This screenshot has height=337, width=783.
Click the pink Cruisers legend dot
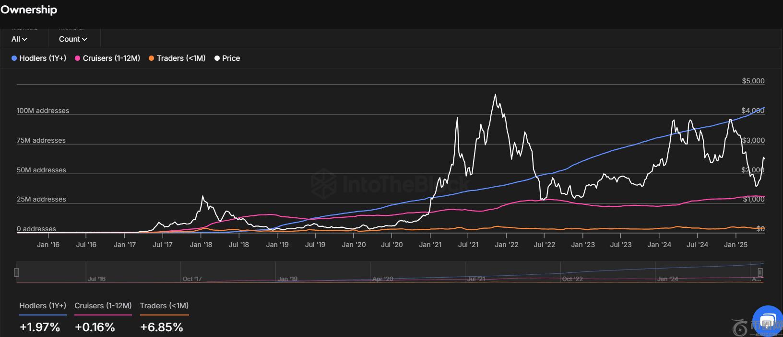click(78, 58)
